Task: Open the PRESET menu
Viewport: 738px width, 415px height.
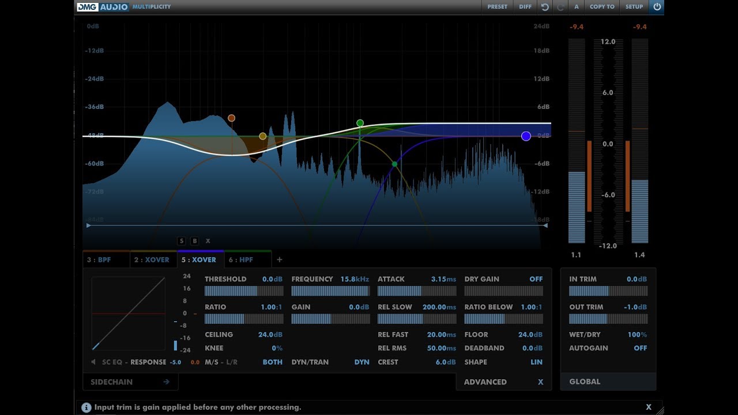Action: coord(497,7)
